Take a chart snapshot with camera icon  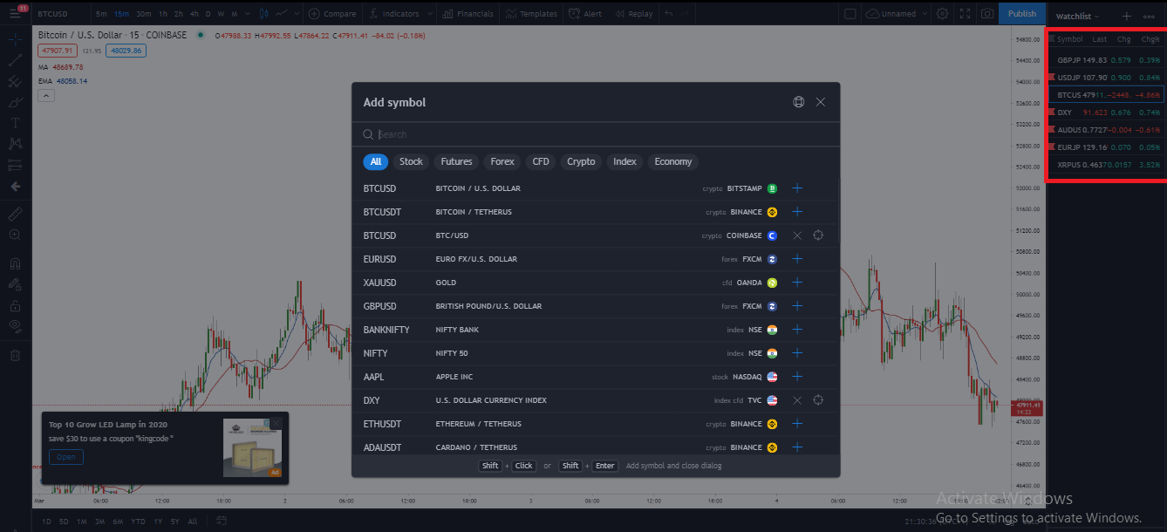tap(986, 14)
